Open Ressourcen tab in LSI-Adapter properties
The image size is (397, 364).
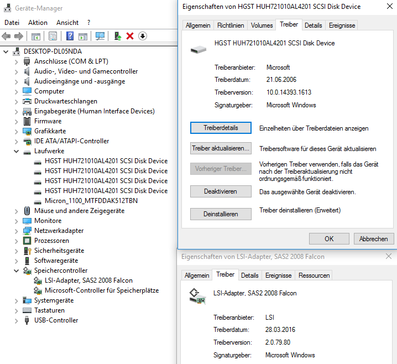point(314,275)
